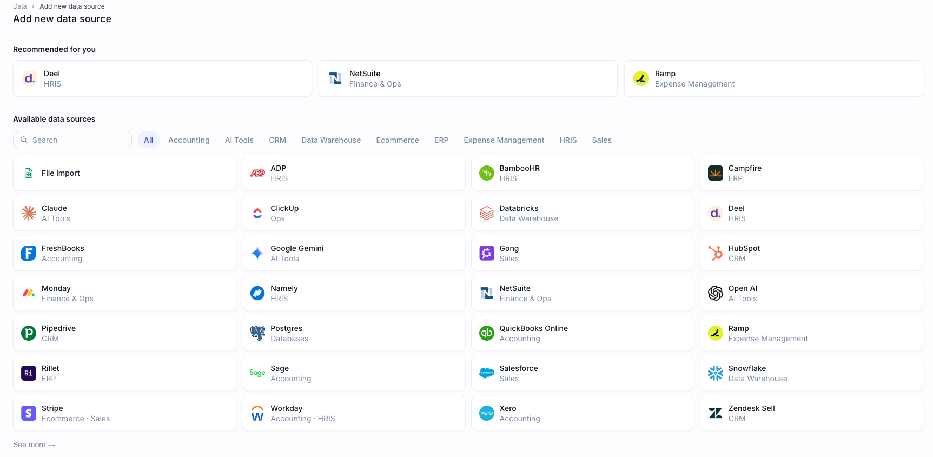Click the 'Google Gemini' card title
Image resolution: width=933 pixels, height=457 pixels.
(297, 248)
